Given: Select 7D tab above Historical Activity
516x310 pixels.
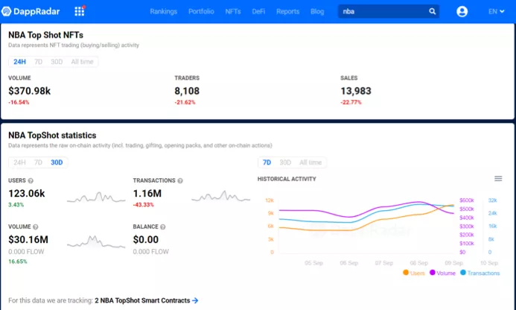Looking at the screenshot, I should [x=267, y=162].
